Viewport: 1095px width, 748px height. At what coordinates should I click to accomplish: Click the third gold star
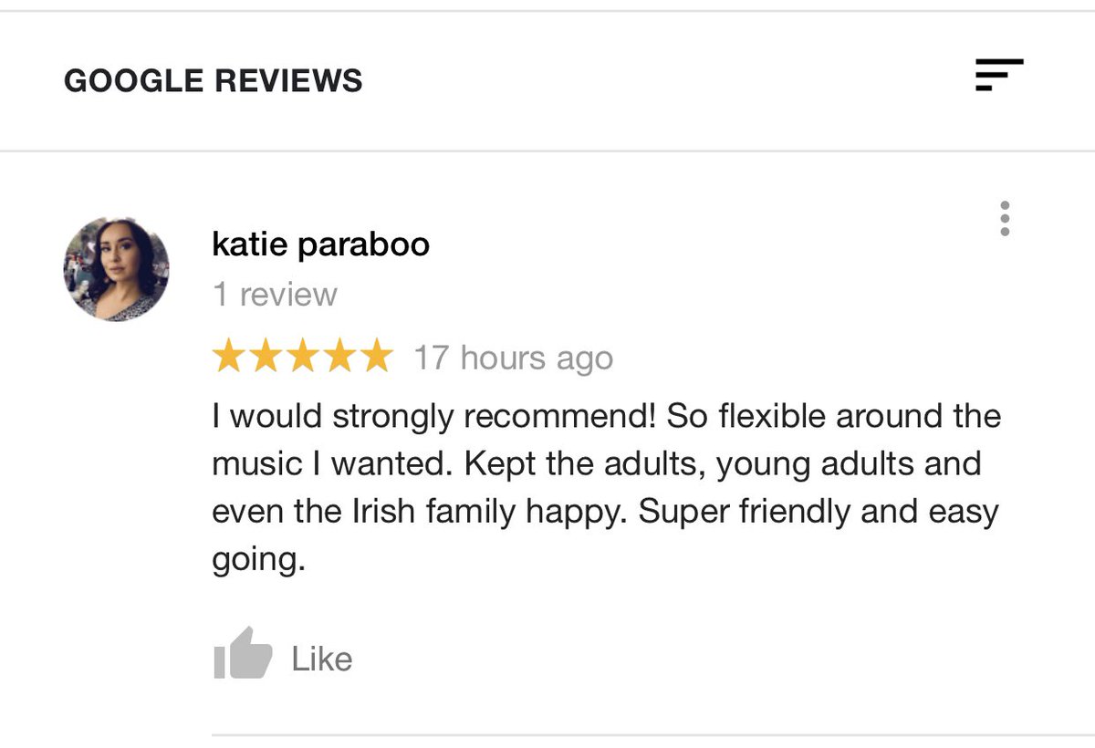302,357
